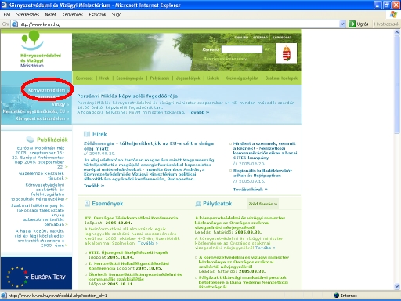Click the Hungarian coat of arms image
Image resolution: width=401 pixels, height=301 pixels.
click(287, 53)
